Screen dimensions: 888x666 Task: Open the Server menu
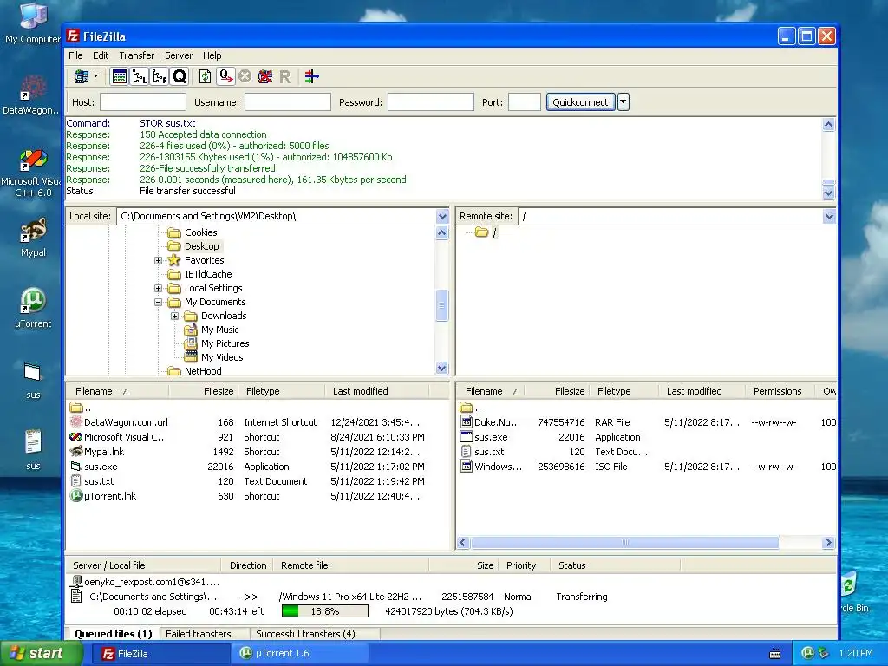pyautogui.click(x=179, y=55)
